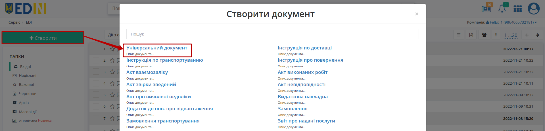Select Додаток до пов. про відвантаження
This screenshot has height=131, width=545.
170,109
